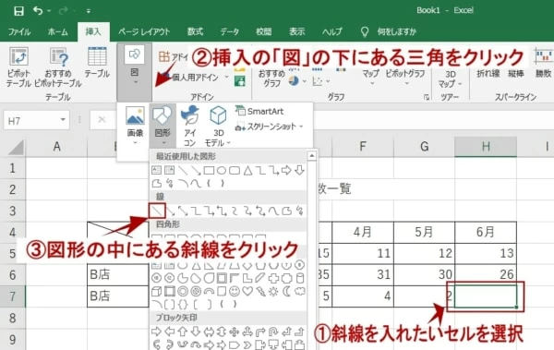This screenshot has width=554, height=350.
Task: Select sun shape
Action: pos(273,291)
